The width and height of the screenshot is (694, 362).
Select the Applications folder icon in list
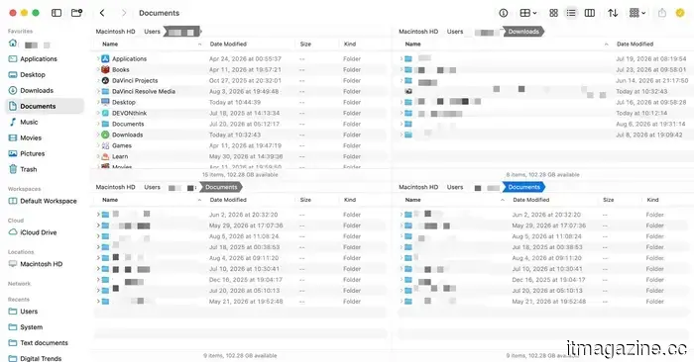coord(105,58)
